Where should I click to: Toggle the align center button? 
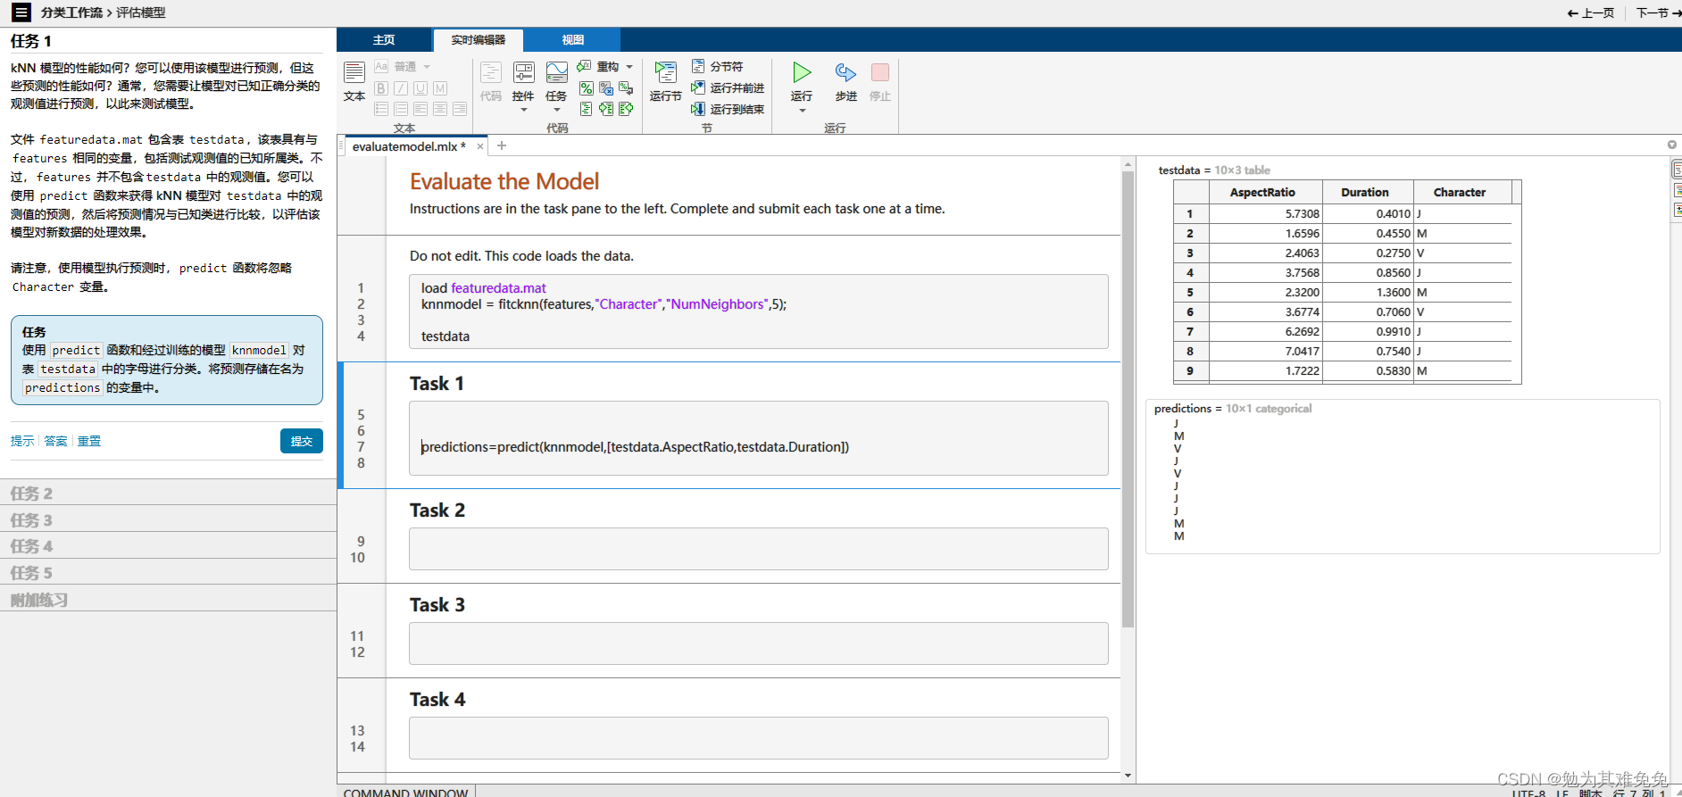[x=440, y=109]
